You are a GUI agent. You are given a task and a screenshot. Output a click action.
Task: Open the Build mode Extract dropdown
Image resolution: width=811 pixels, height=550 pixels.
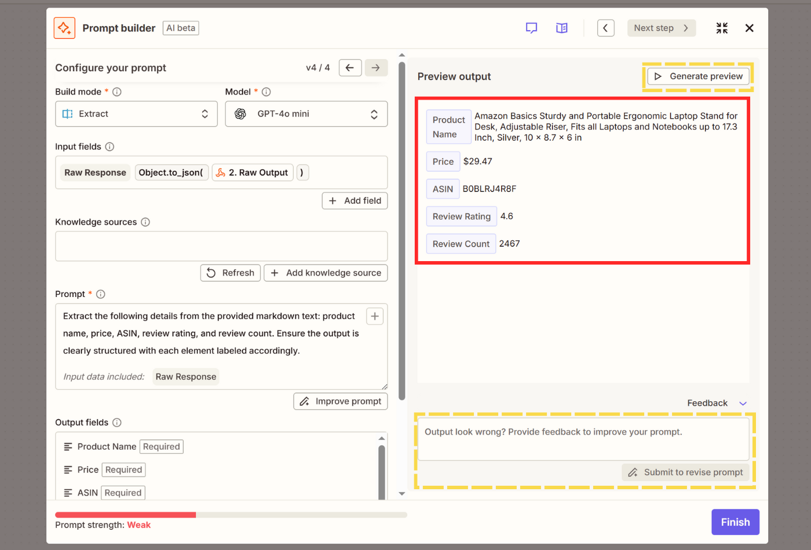[136, 114]
